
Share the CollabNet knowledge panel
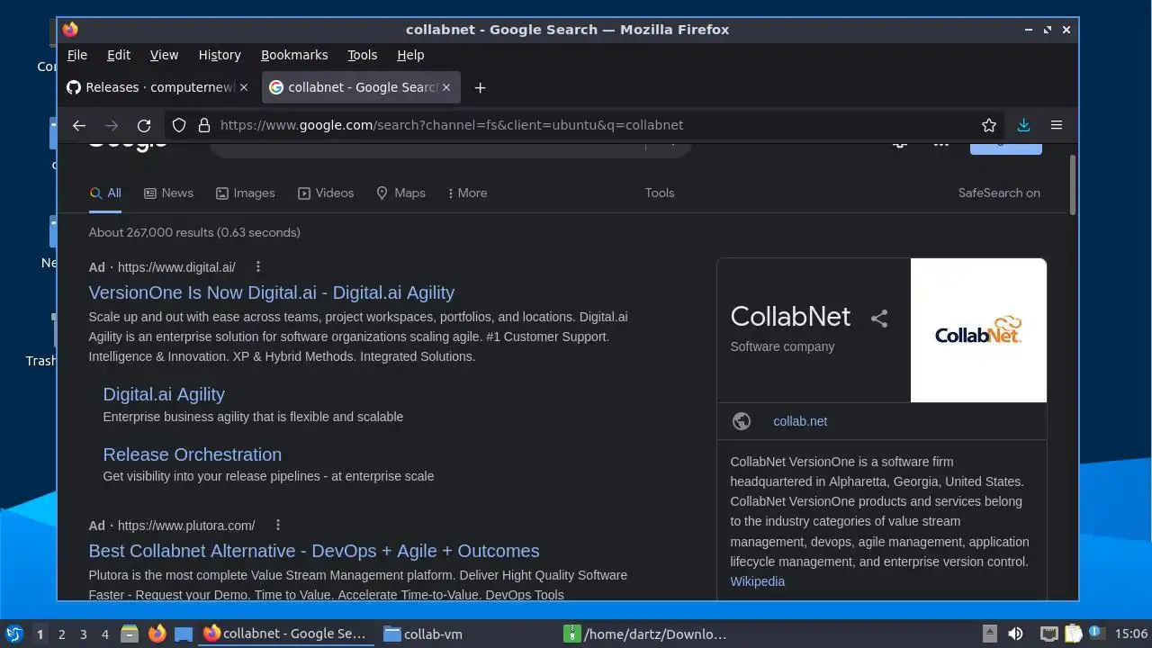coord(879,318)
